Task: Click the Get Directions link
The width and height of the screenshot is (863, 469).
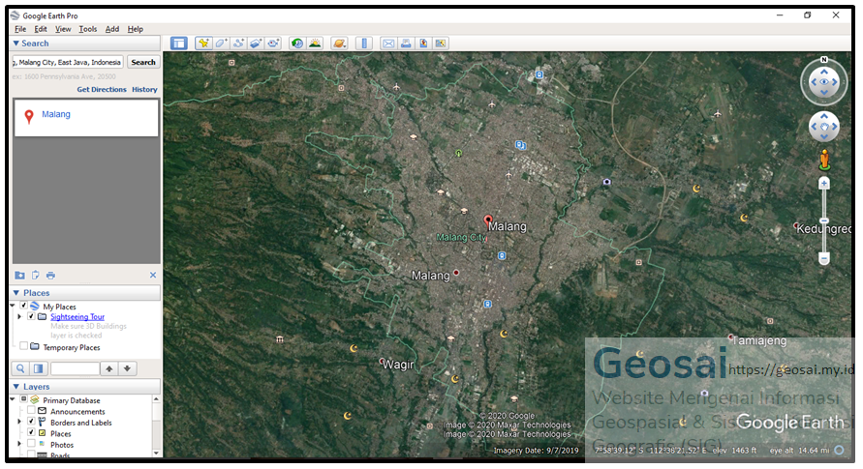Action: click(x=102, y=90)
